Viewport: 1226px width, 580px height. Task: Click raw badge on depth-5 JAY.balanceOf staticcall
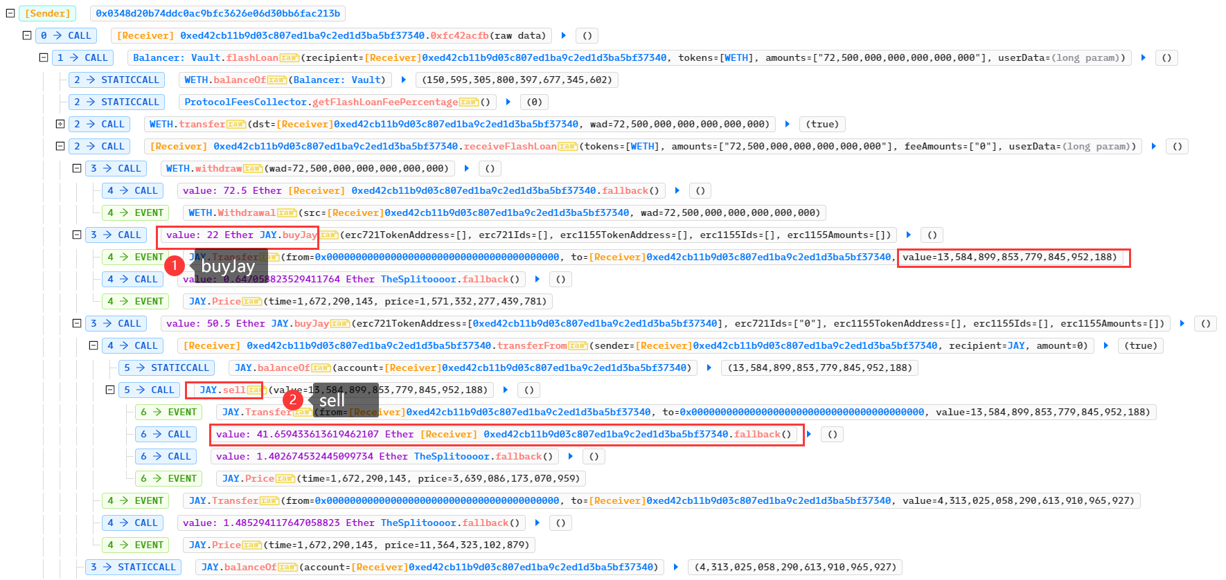(321, 368)
